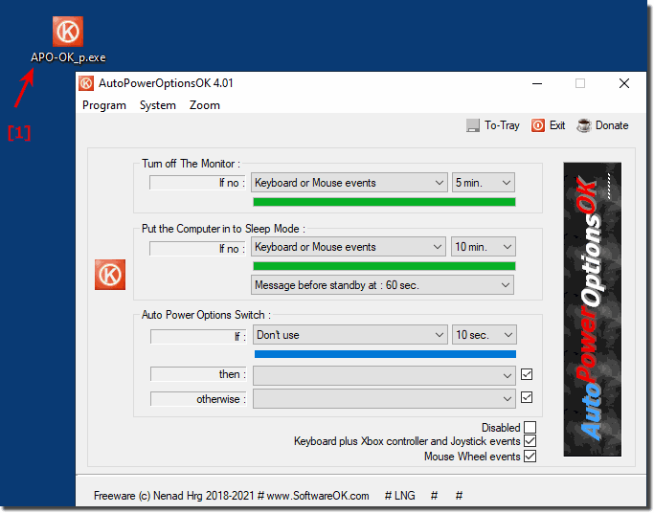Screen dimensions: 654x513
Task: Open monitor turn-off event type dropdown
Action: click(x=350, y=183)
